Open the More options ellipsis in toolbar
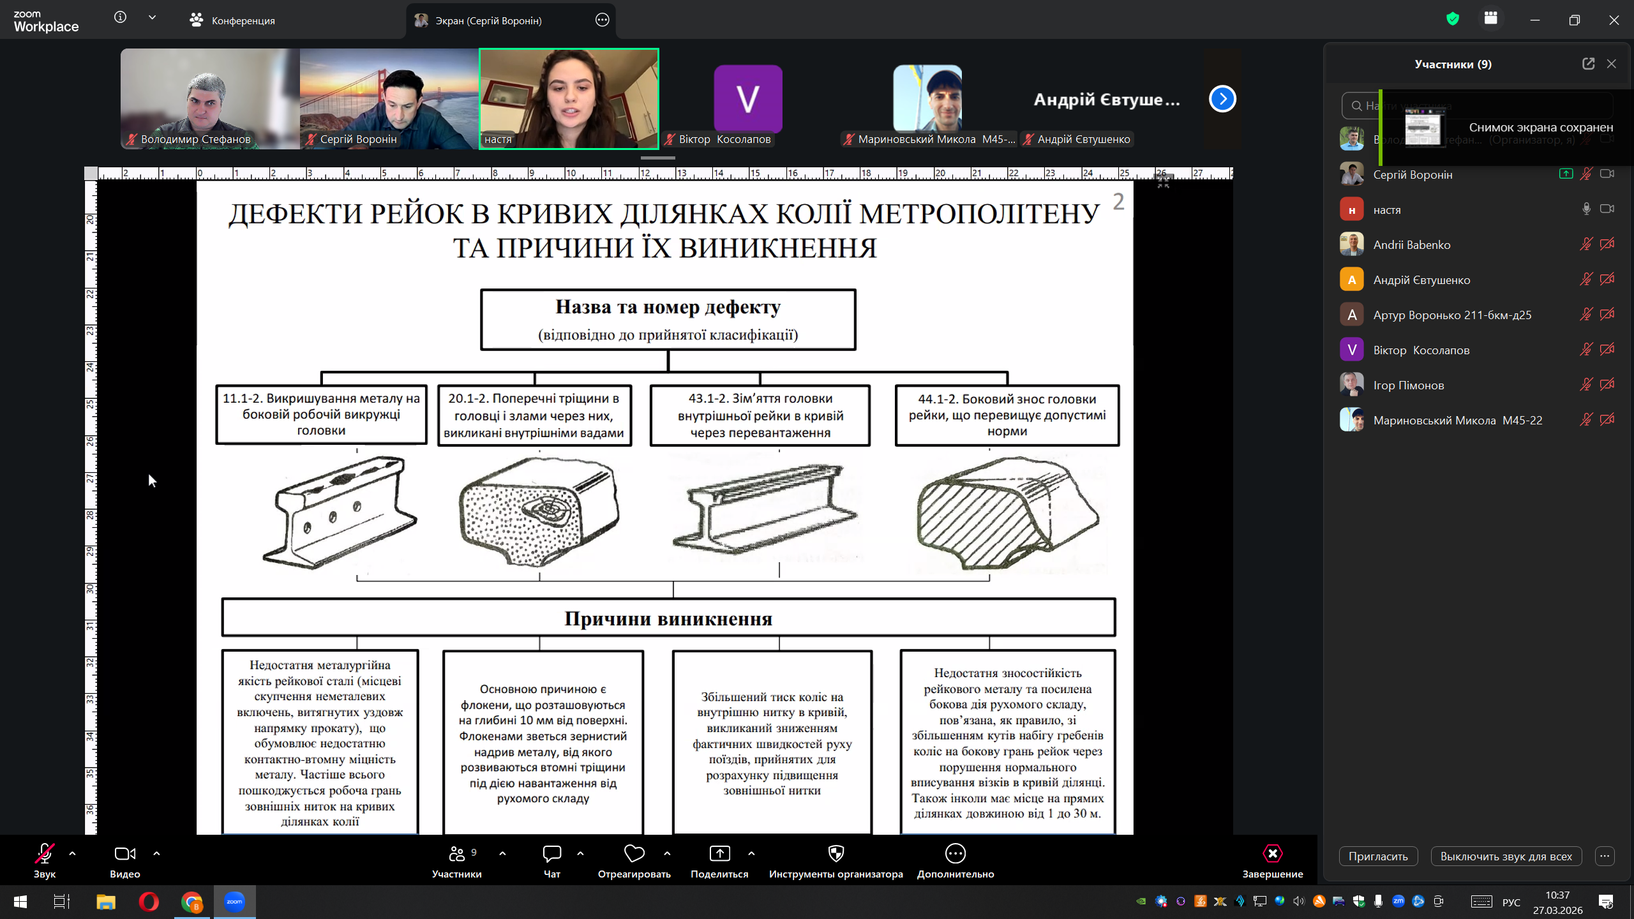 955,854
